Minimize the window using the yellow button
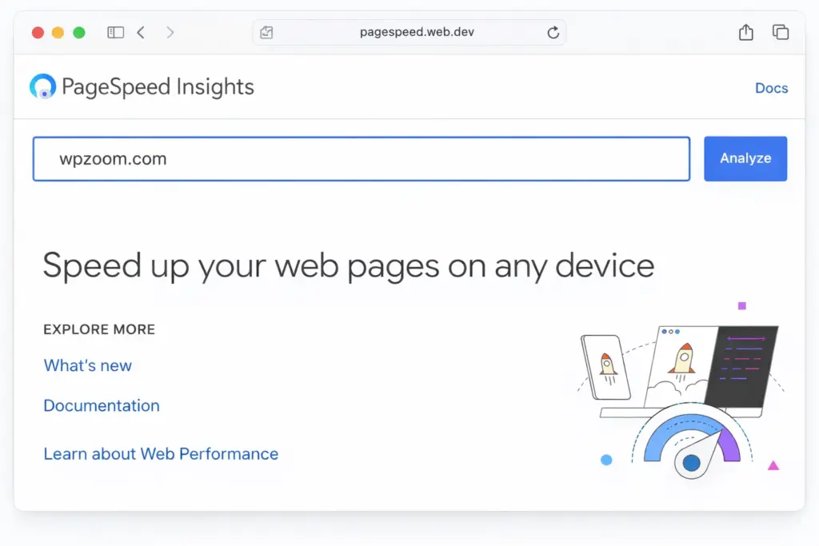Viewport: 819px width, 546px height. click(58, 33)
